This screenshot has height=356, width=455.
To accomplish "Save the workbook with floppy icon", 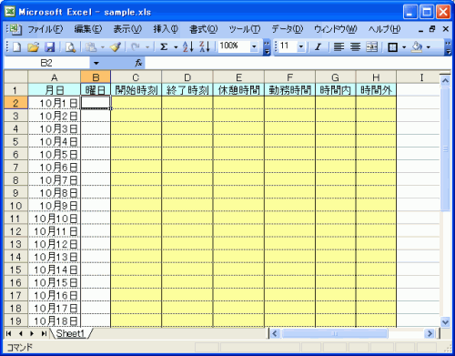I will click(x=50, y=47).
